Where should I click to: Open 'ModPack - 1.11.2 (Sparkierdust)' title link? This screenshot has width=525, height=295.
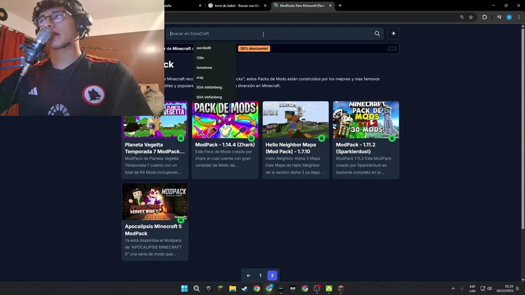(x=356, y=148)
